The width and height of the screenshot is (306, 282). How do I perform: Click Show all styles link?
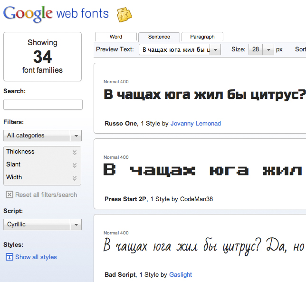pos(36,257)
